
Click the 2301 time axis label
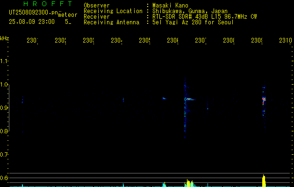click(x=32, y=40)
